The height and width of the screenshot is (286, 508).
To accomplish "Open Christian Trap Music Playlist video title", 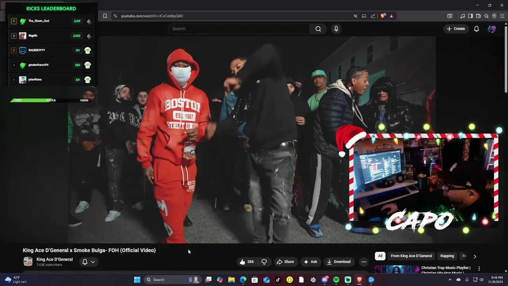I will pyautogui.click(x=446, y=270).
